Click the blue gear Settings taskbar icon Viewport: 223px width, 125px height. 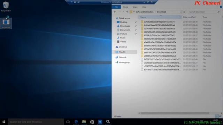[100, 122]
